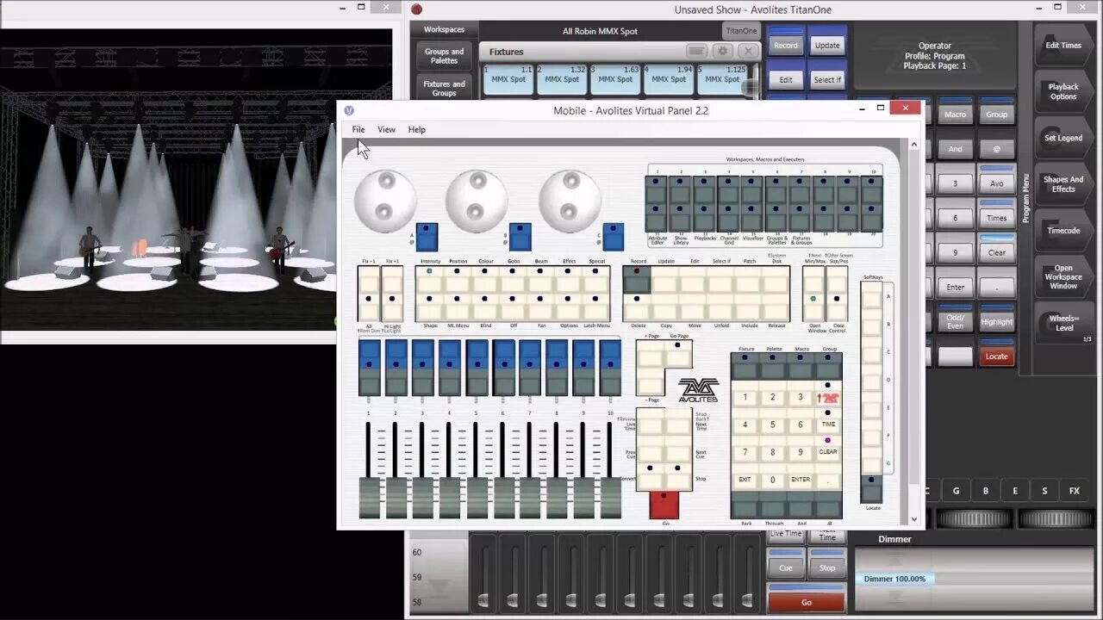Click the Fixture key above keypad
This screenshot has height=620, width=1103.
pos(745,366)
